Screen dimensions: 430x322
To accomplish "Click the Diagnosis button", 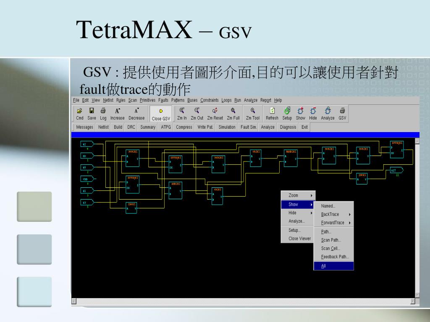I will point(288,127).
